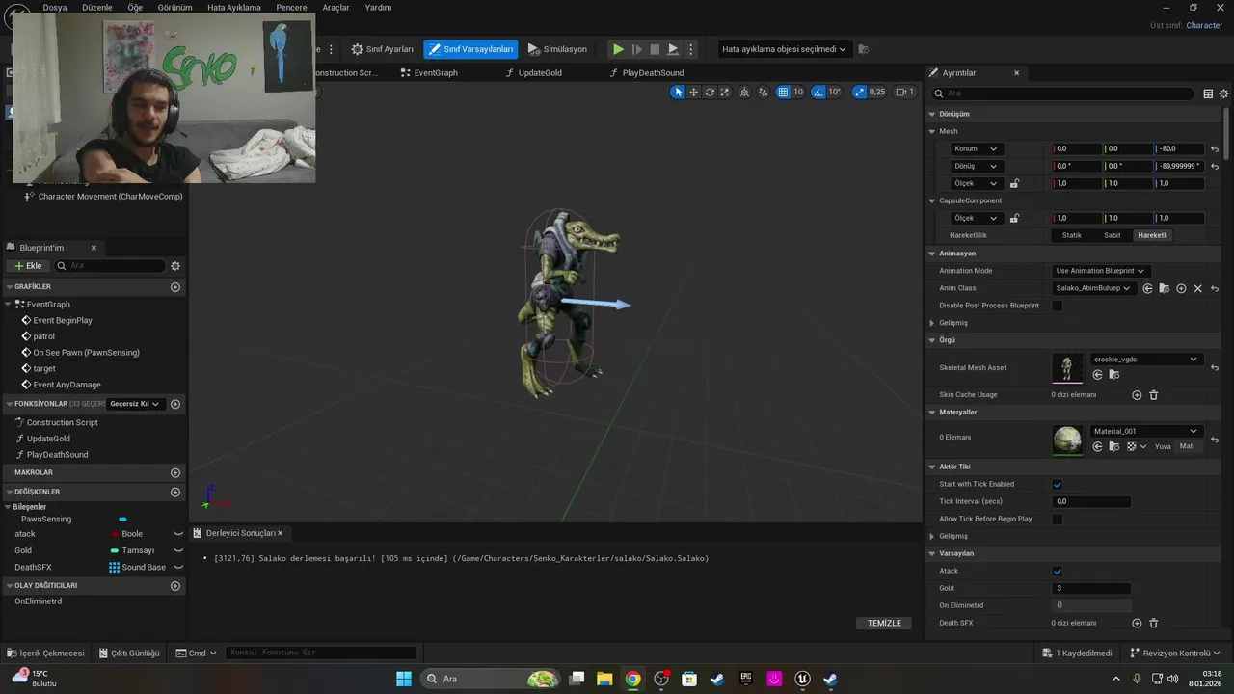The width and height of the screenshot is (1234, 694).
Task: Create new Anim Class with plus icon
Action: coord(1181,288)
